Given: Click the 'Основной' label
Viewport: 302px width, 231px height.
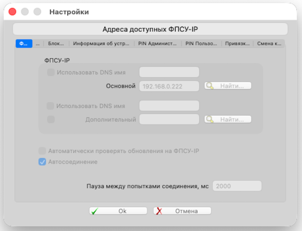Looking at the screenshot, I should pos(121,86).
